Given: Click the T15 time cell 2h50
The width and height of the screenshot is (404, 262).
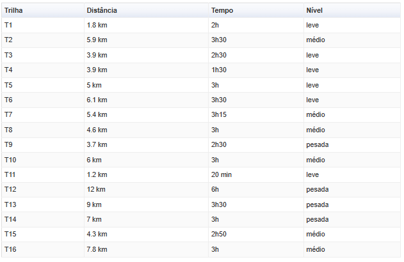Looking at the screenshot, I should click(x=256, y=235).
